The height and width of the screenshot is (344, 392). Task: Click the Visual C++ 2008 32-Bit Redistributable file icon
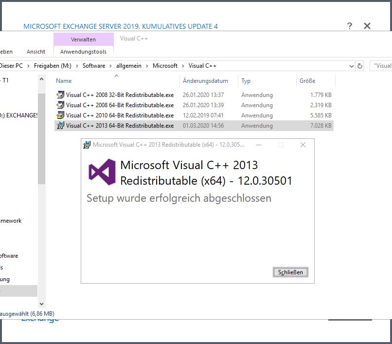tap(60, 95)
